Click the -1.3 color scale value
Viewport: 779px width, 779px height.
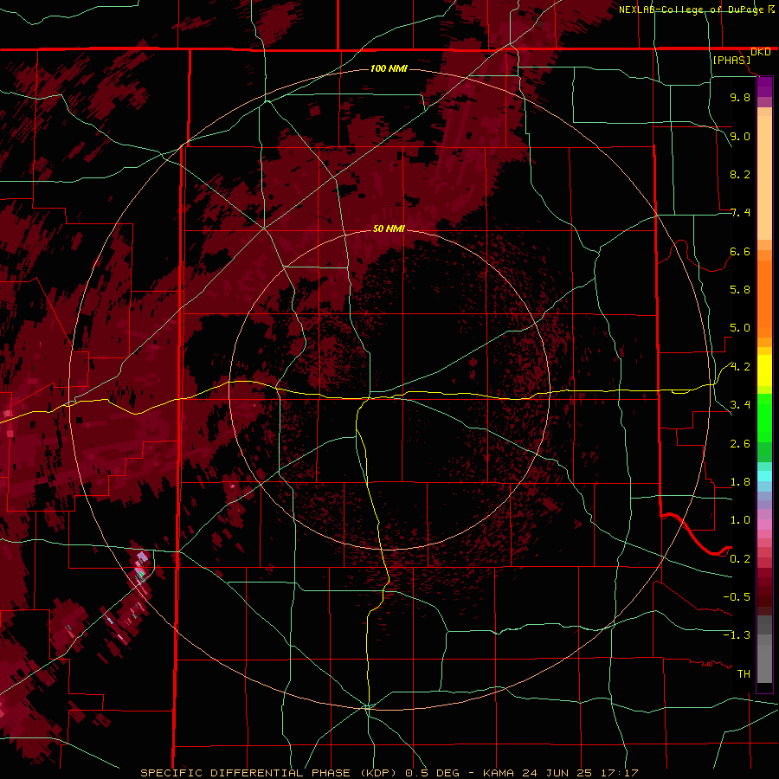click(x=737, y=635)
